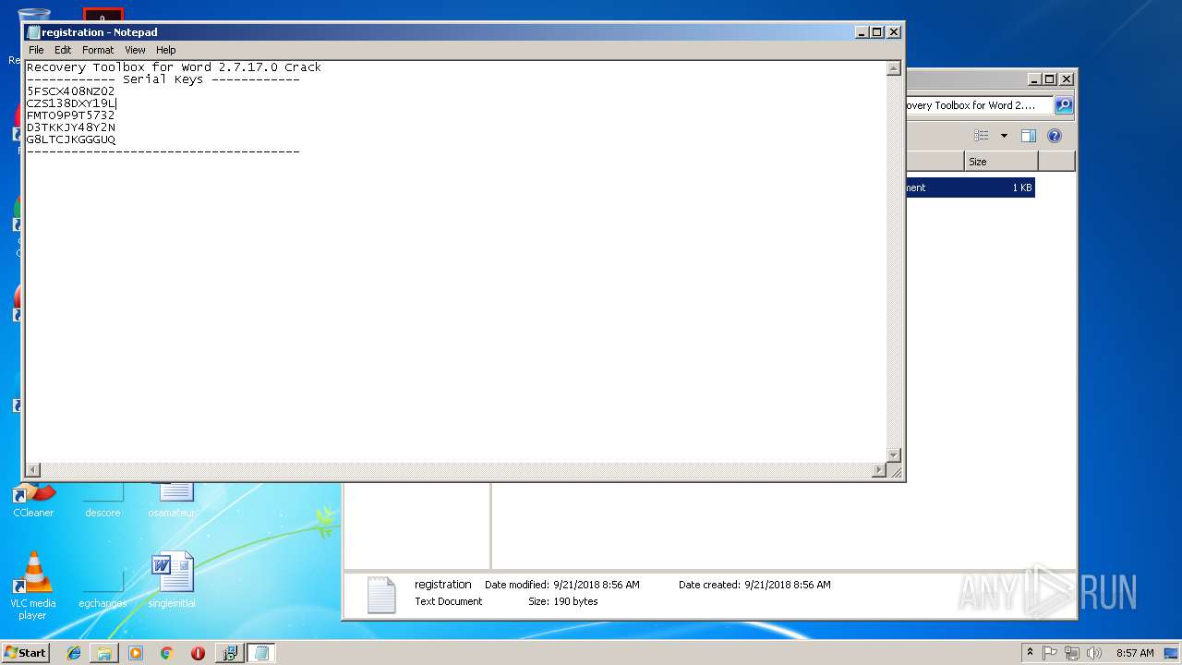Screen dimensions: 1182x665
Task: Open CCleaner desktop shortcut
Action: (x=32, y=501)
